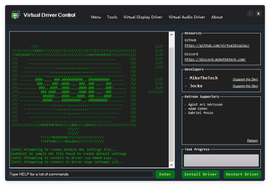
Task: Click the Task Progress group label
Action: tap(197, 149)
